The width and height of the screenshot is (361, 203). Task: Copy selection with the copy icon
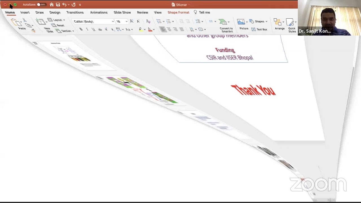pyautogui.click(x=28, y=25)
